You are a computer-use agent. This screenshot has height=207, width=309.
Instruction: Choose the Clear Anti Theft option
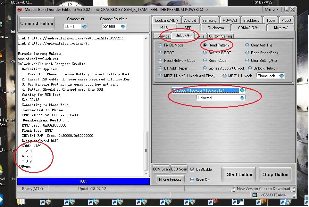(x=247, y=45)
